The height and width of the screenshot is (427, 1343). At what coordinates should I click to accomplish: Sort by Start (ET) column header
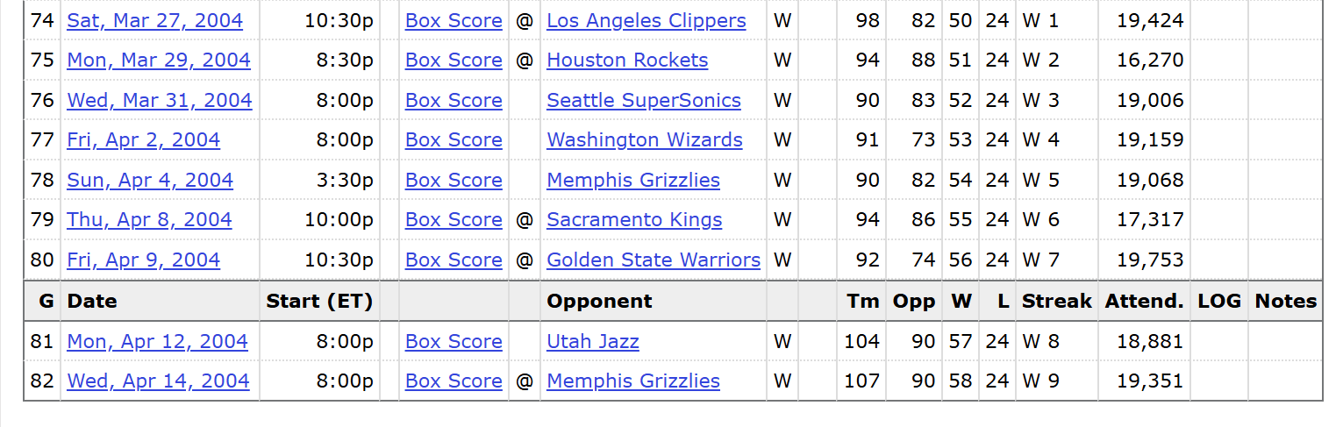pyautogui.click(x=319, y=302)
